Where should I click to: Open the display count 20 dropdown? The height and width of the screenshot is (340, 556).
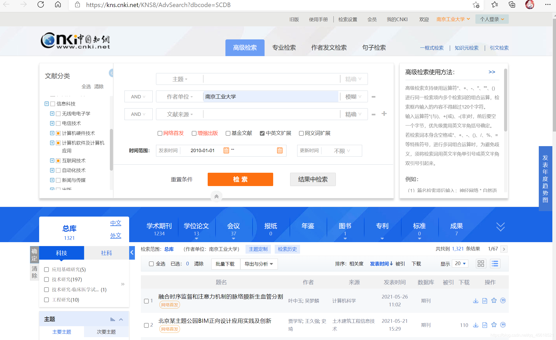pos(460,264)
